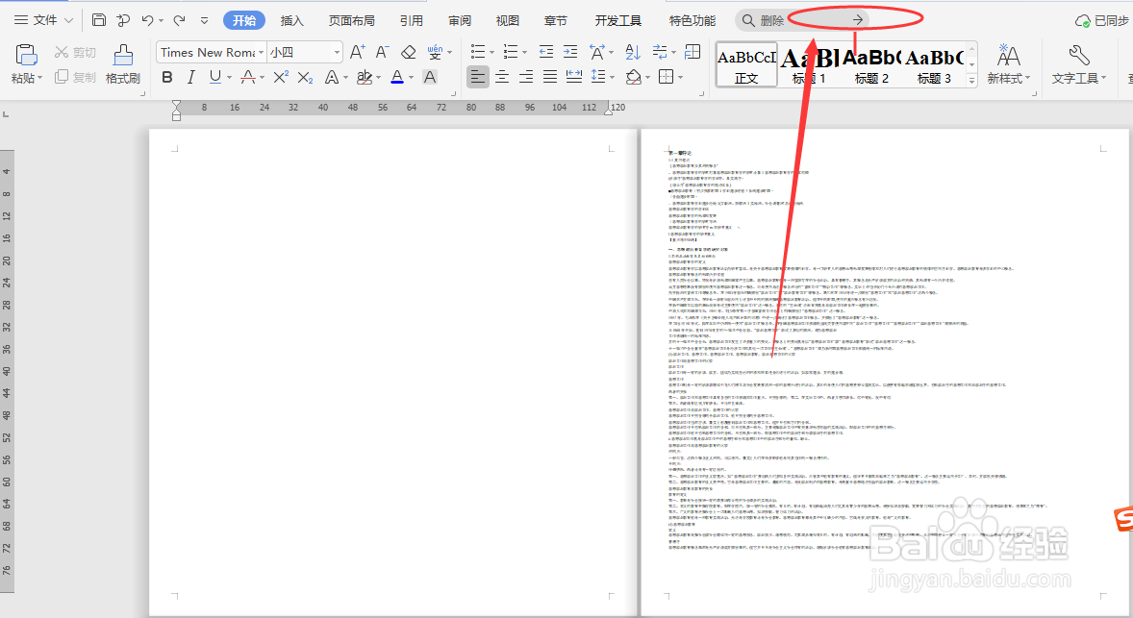Image resolution: width=1133 pixels, height=618 pixels.
Task: Click the 已同步 cloud sync status
Action: [x=1102, y=21]
